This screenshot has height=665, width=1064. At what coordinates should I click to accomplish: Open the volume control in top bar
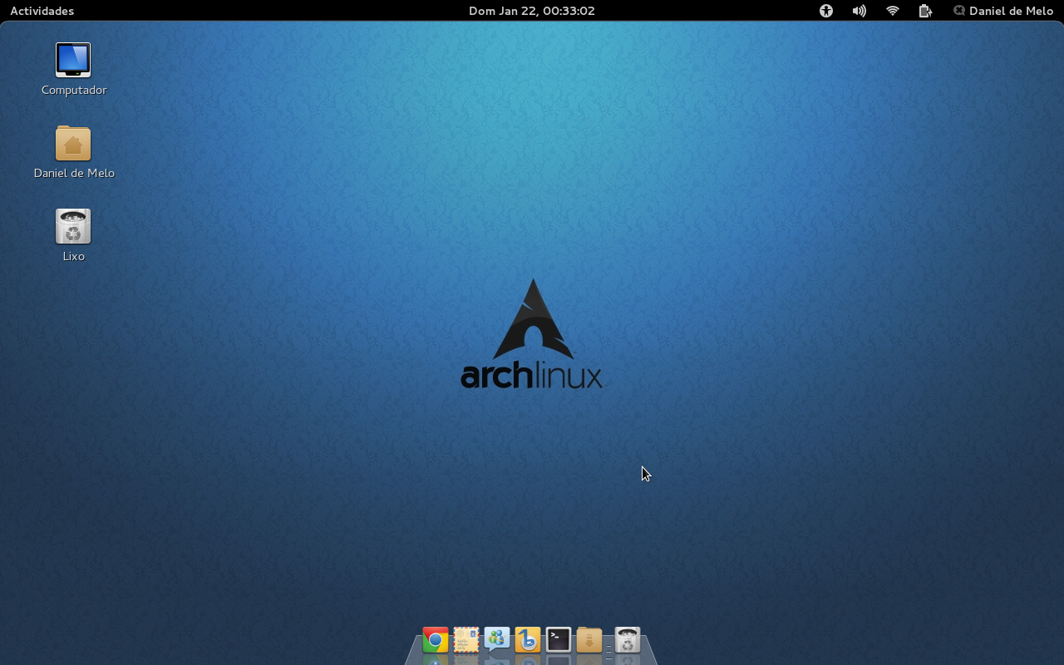pyautogui.click(x=860, y=11)
